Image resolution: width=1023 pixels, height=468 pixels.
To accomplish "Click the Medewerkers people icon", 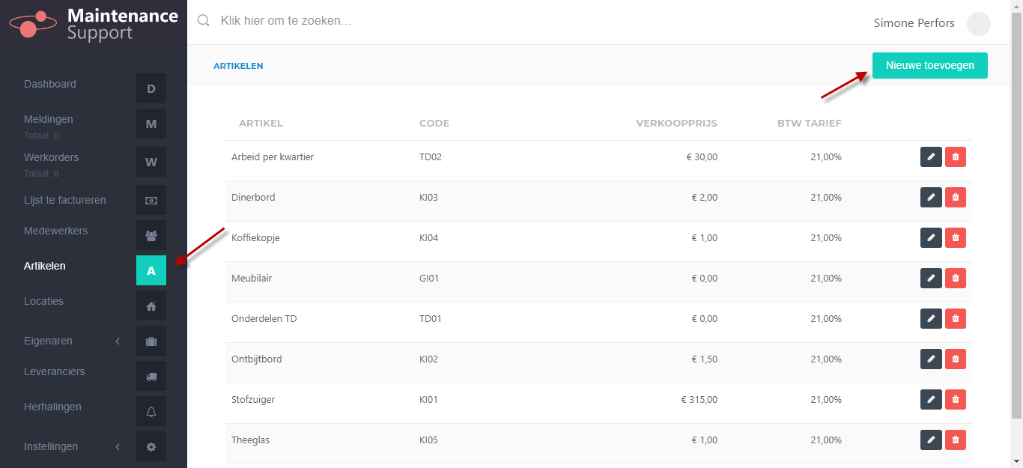I will point(151,235).
